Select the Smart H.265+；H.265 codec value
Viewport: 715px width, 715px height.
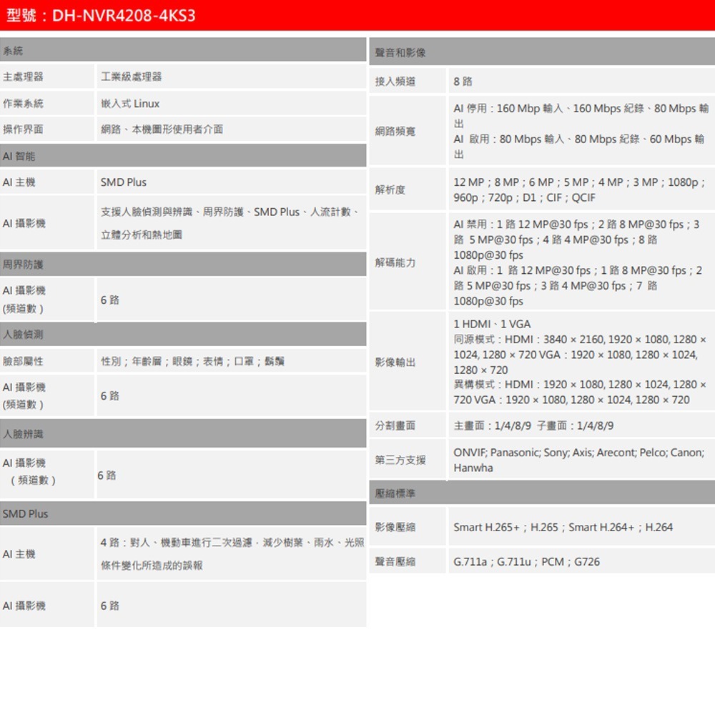[x=563, y=527]
